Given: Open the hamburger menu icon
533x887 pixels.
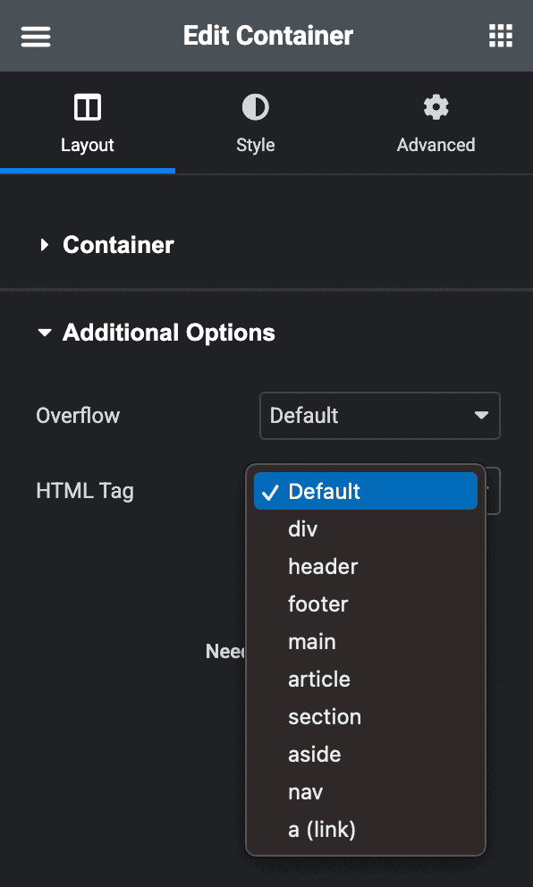Looking at the screenshot, I should [36, 37].
